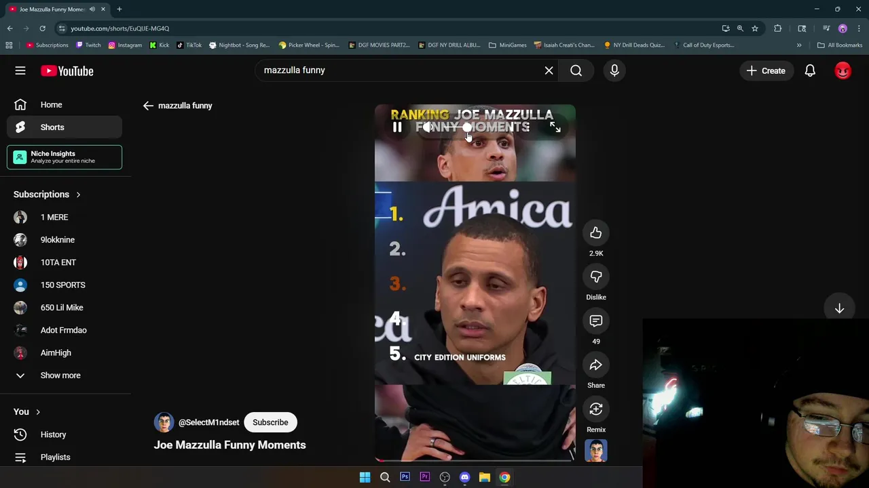869x488 pixels.
Task: Clear the search text with the X icon
Action: (x=549, y=70)
